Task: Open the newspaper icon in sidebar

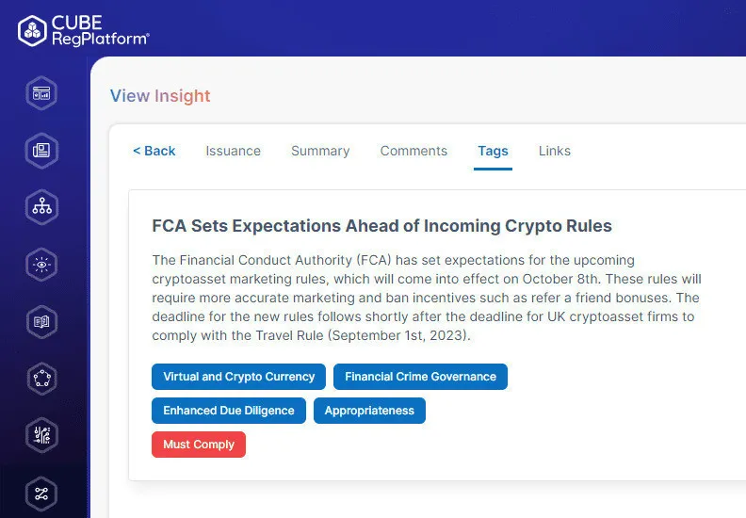Action: pyautogui.click(x=41, y=151)
